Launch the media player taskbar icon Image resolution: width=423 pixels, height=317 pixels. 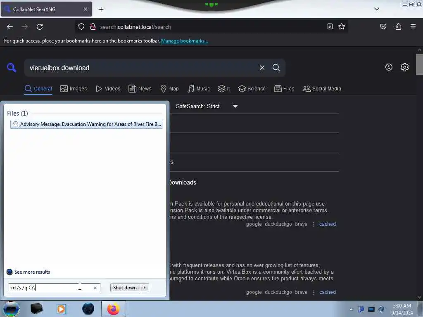tap(61, 309)
